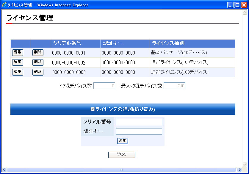This screenshot has width=249, height=174.
Task: Click the ライセンス種別 column header
Action: (x=192, y=43)
